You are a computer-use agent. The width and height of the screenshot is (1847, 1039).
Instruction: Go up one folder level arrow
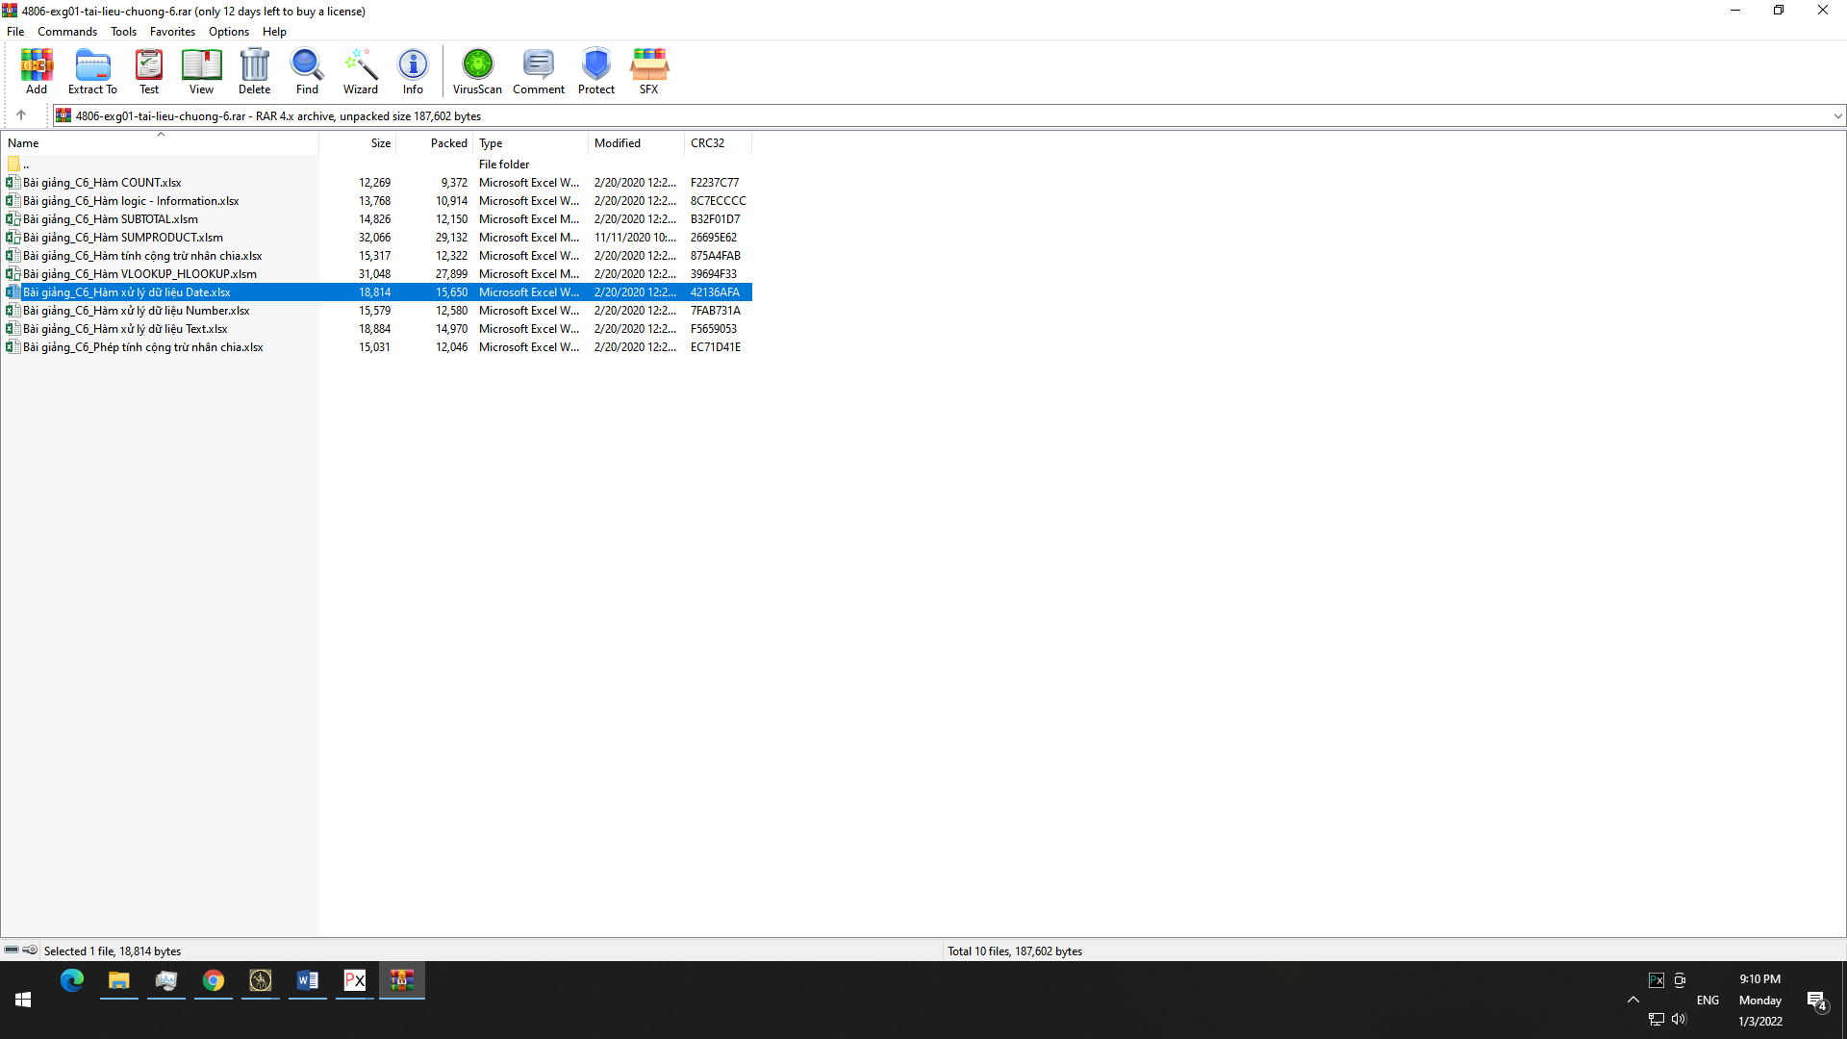(21, 115)
